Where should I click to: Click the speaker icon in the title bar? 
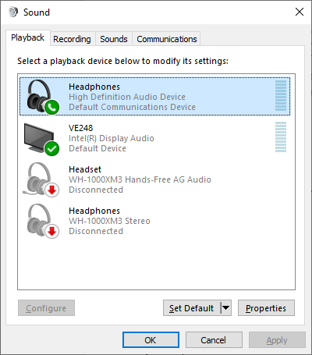(13, 12)
